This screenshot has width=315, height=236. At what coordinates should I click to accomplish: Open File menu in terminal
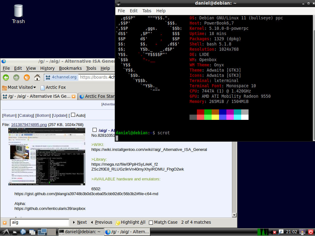click(x=121, y=11)
